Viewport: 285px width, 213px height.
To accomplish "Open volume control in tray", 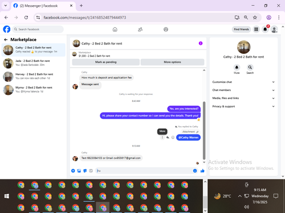I will [x=246, y=207].
